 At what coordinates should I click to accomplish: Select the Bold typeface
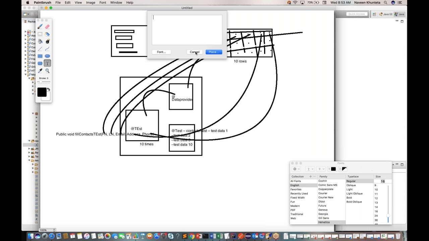pos(359,197)
